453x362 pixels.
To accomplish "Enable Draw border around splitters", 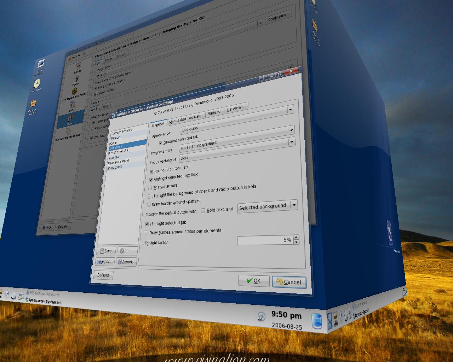I will coord(149,205).
